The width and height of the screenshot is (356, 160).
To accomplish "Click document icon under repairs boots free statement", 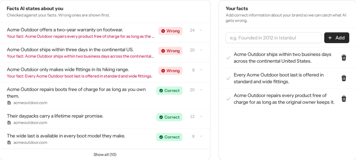I will (x=9, y=103).
